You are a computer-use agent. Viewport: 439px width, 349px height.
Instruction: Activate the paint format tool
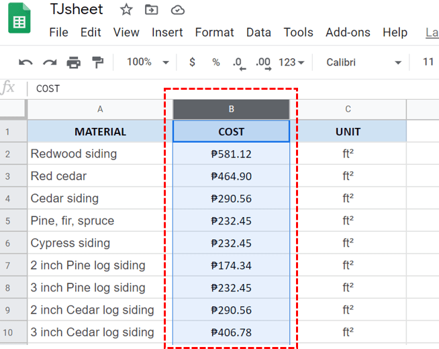pos(97,62)
